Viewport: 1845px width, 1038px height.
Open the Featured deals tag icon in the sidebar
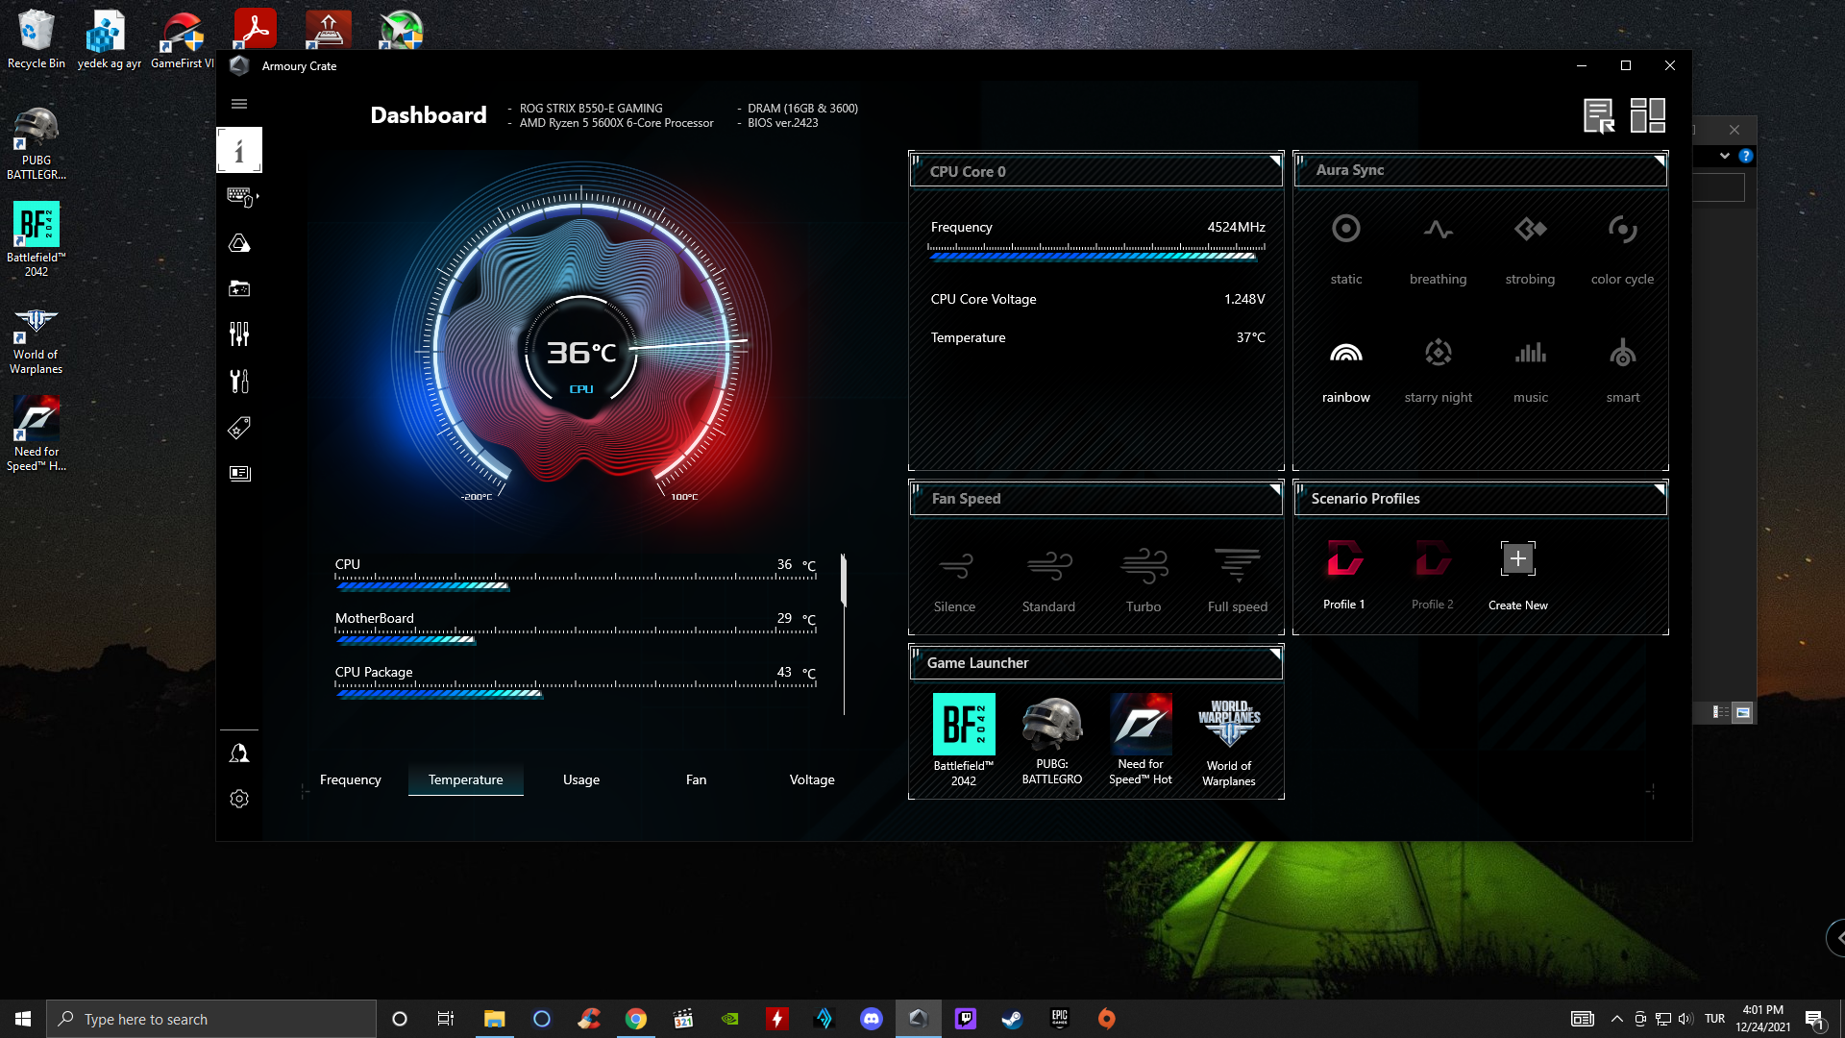tap(239, 428)
